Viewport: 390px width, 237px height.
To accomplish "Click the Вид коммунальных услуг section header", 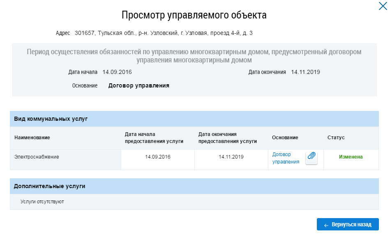I will point(51,119).
